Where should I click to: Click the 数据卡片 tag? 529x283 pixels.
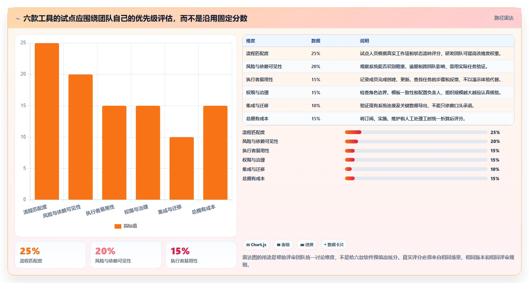(334, 245)
